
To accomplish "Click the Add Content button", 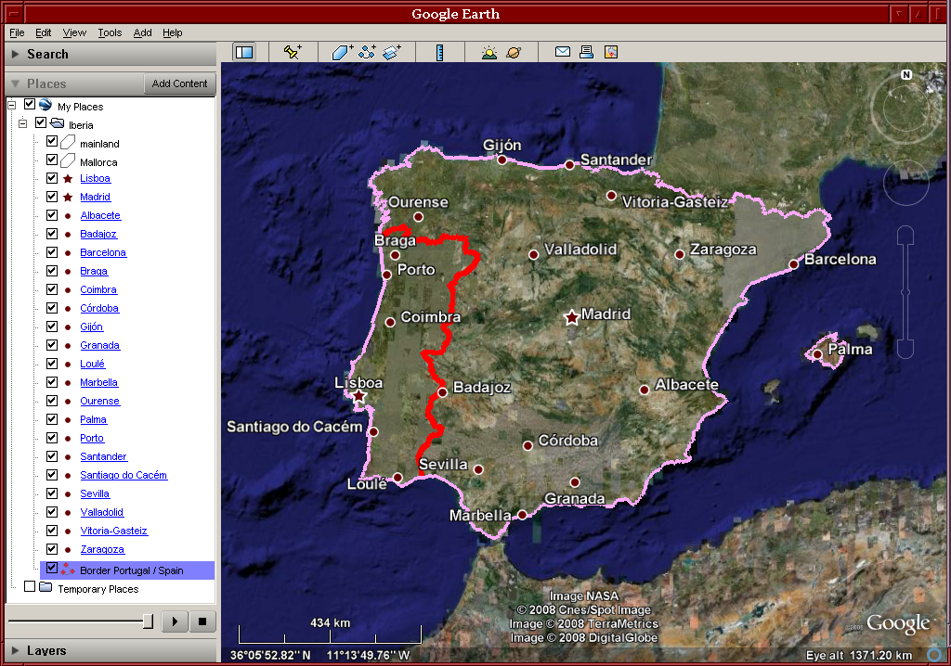I will pyautogui.click(x=179, y=83).
